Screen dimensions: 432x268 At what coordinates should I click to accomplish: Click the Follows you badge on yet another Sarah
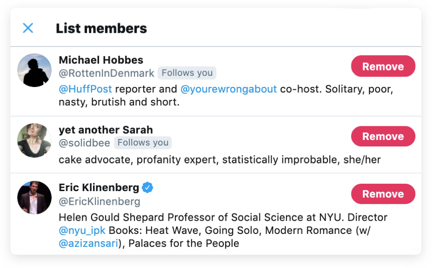pyautogui.click(x=143, y=143)
